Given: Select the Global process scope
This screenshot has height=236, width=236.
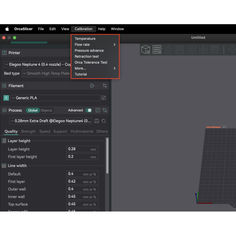Looking at the screenshot, I should (33, 110).
